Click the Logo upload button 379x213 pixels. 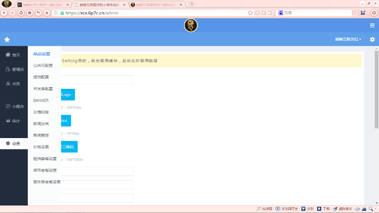coord(68,95)
